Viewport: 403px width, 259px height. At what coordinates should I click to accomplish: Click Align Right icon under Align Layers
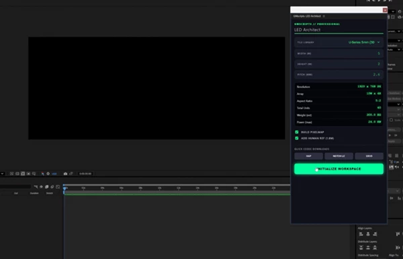coord(375,234)
